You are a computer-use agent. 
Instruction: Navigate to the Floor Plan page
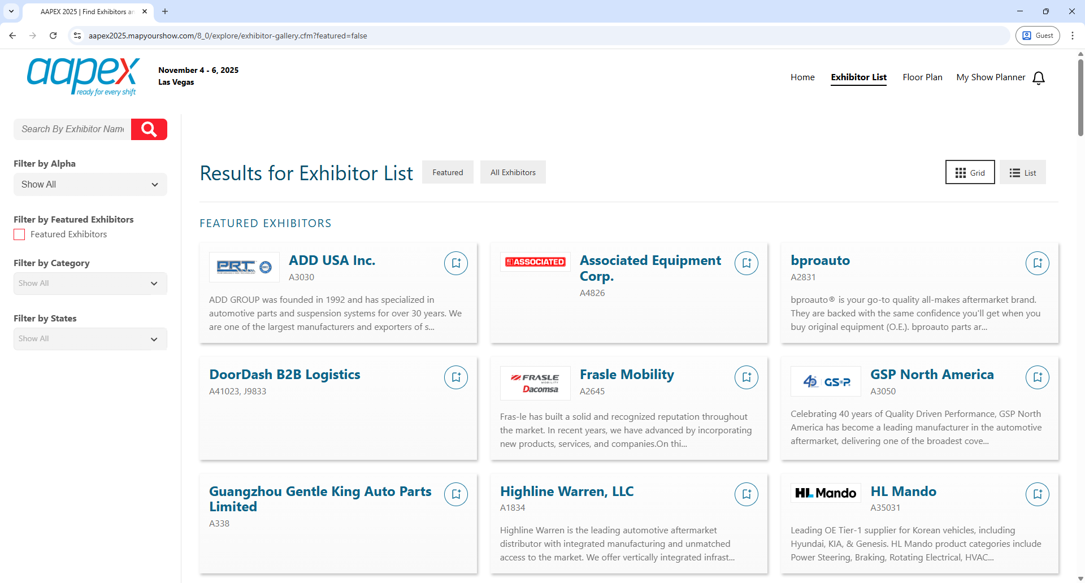(922, 77)
